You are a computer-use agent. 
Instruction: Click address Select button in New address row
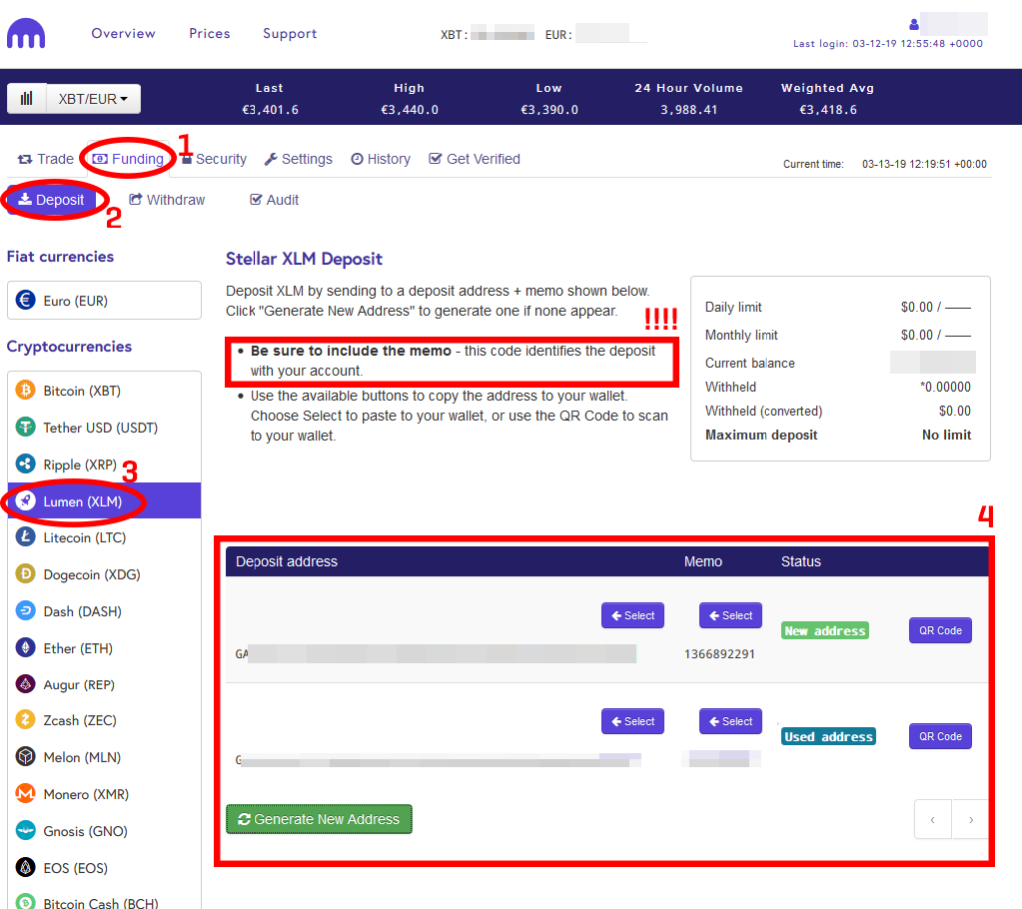click(632, 615)
